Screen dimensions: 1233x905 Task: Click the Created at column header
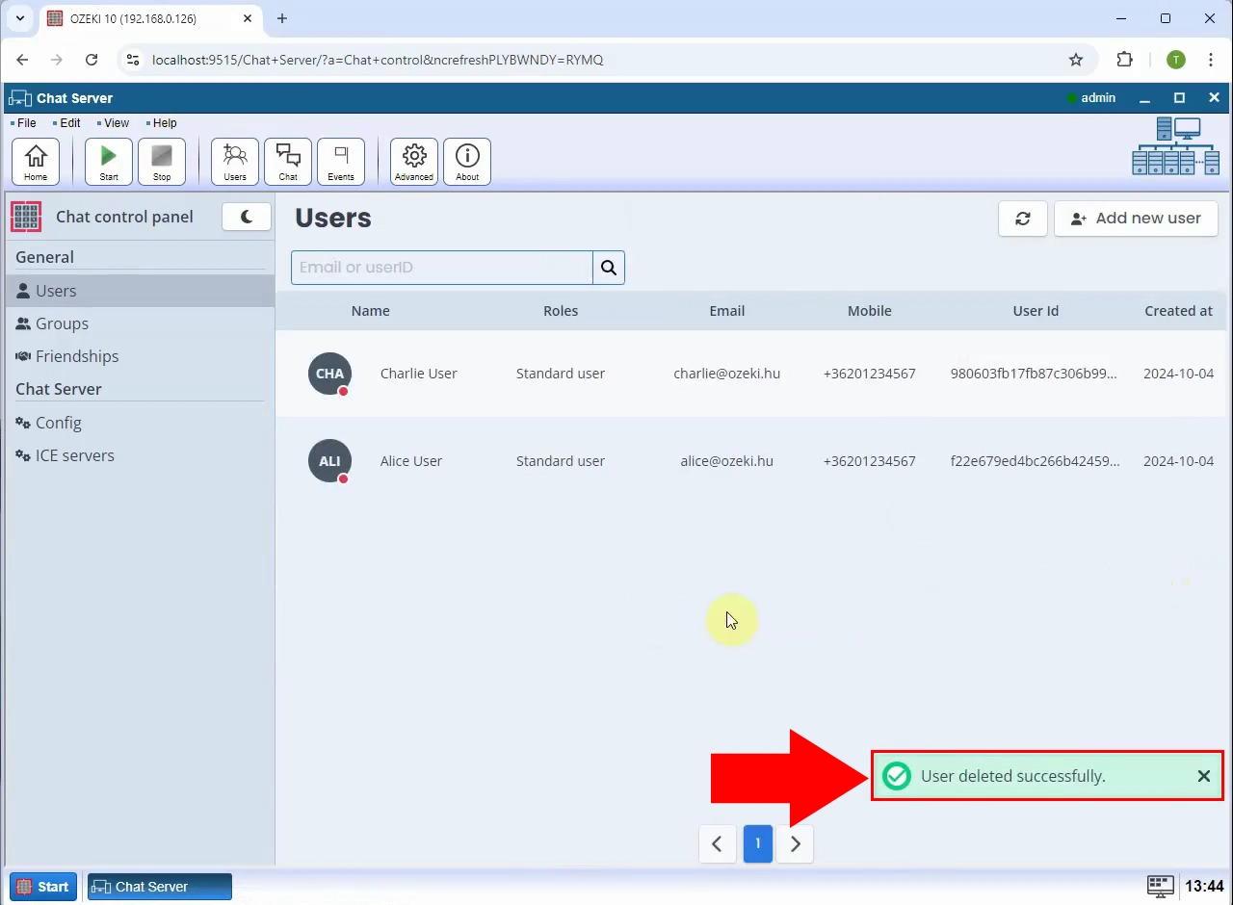[1178, 311]
